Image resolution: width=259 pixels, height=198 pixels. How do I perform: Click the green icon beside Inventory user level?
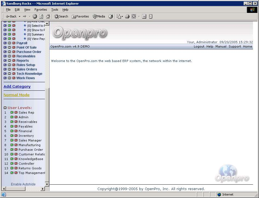tap(12, 136)
